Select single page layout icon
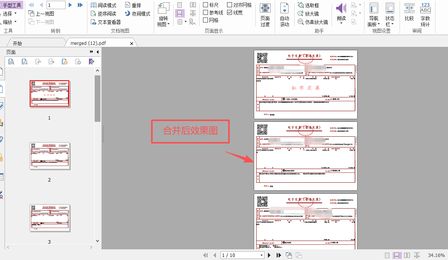Image resolution: width=448 pixels, height=260 pixels. click(x=179, y=5)
